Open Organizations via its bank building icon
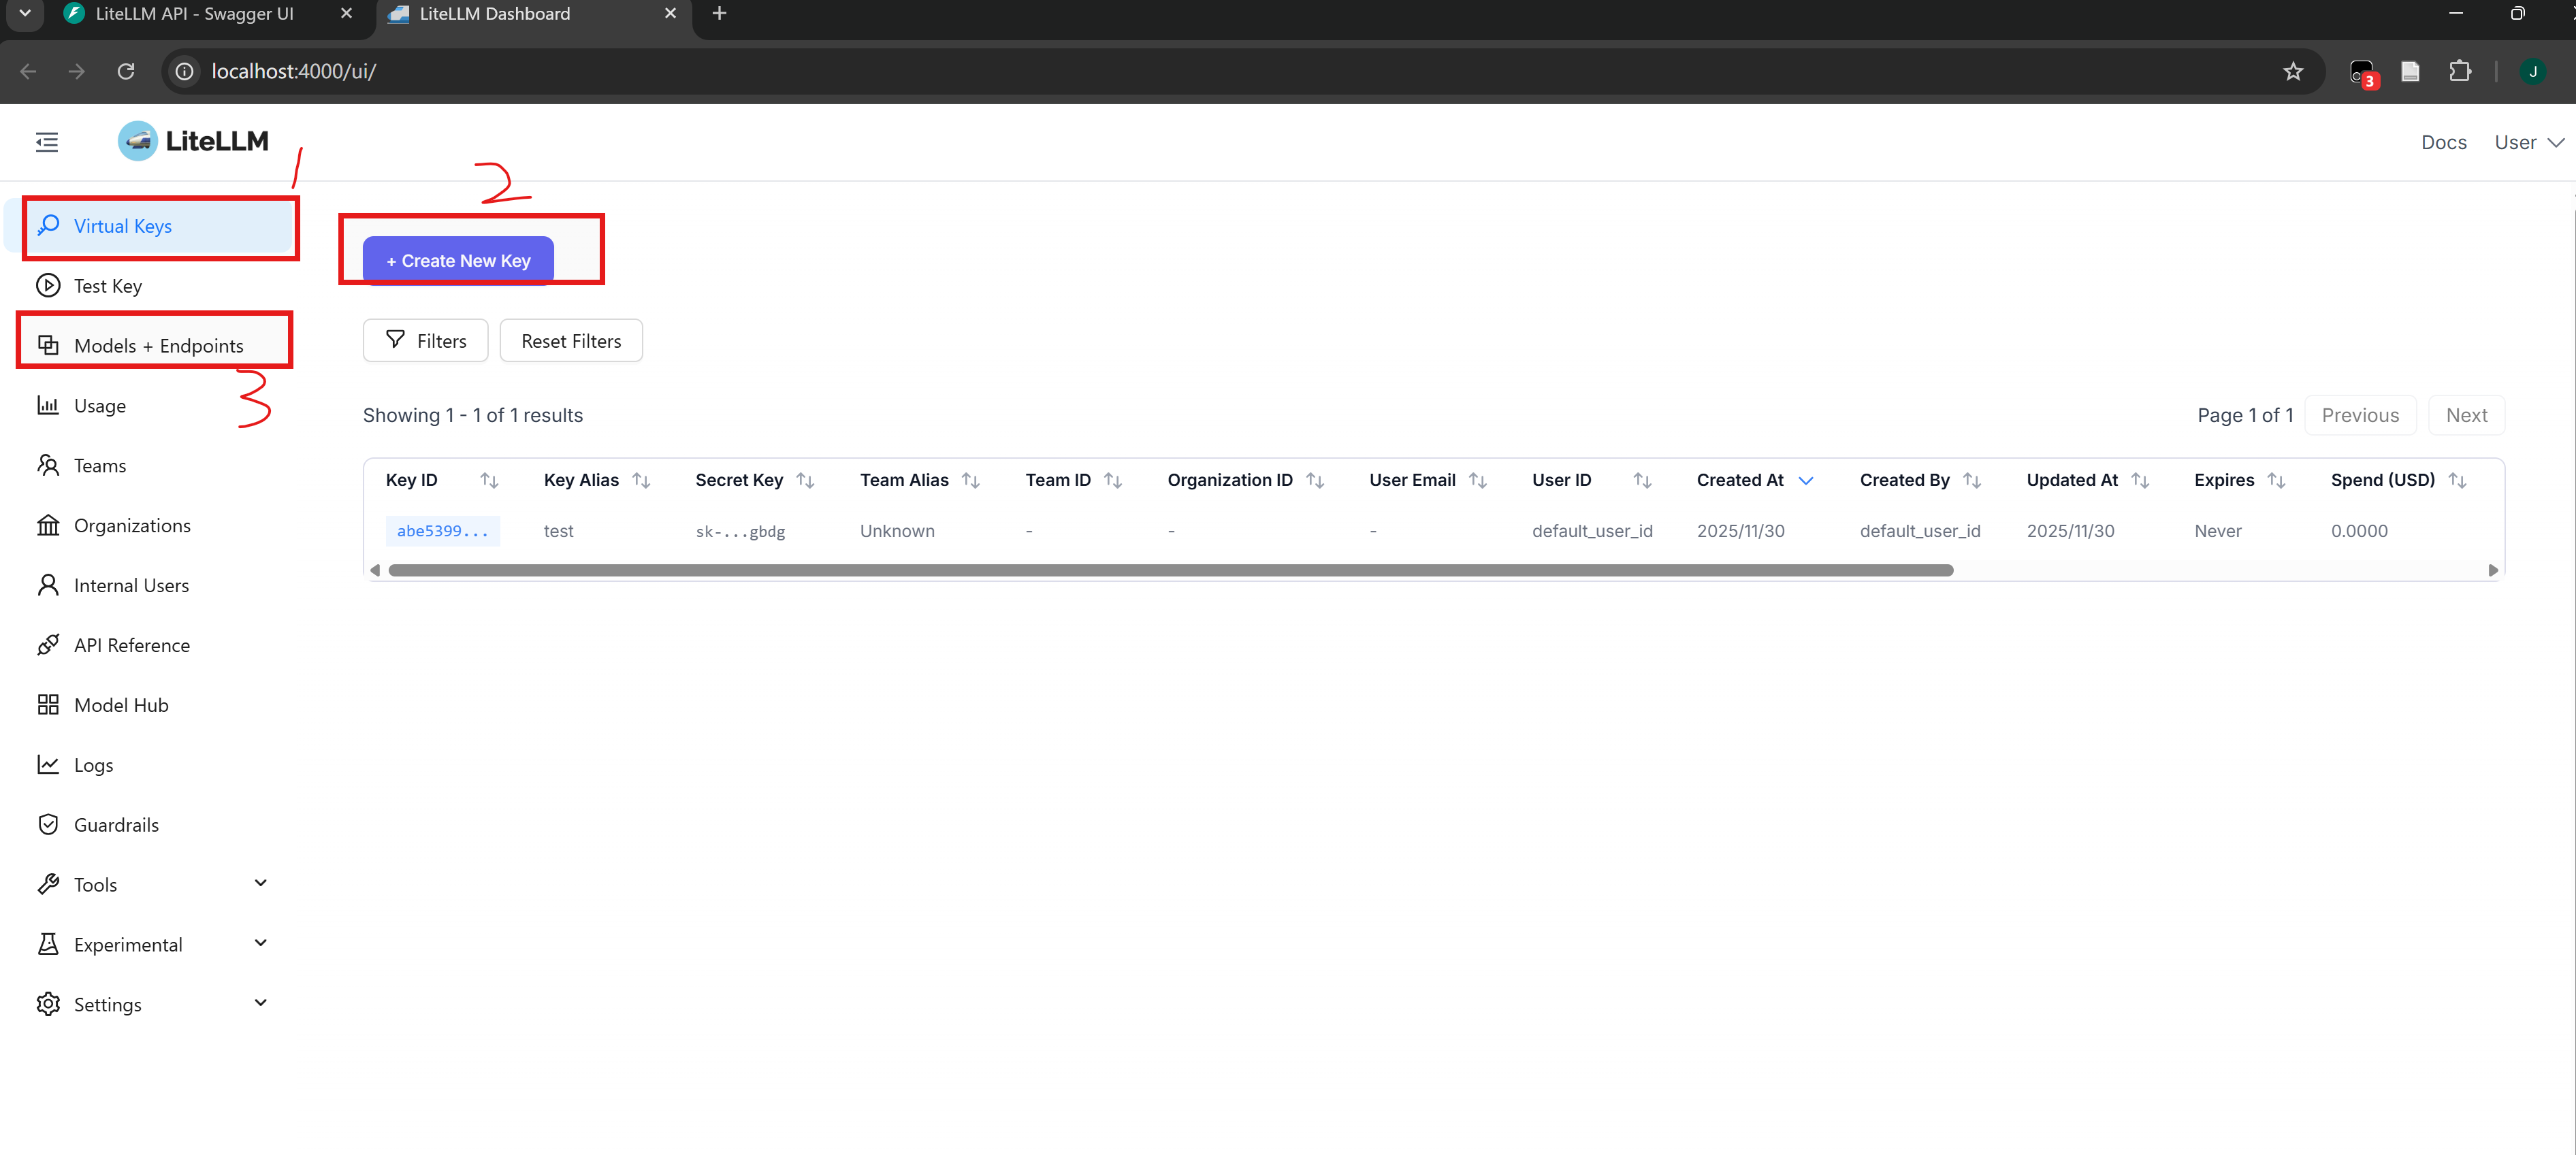 coord(48,525)
